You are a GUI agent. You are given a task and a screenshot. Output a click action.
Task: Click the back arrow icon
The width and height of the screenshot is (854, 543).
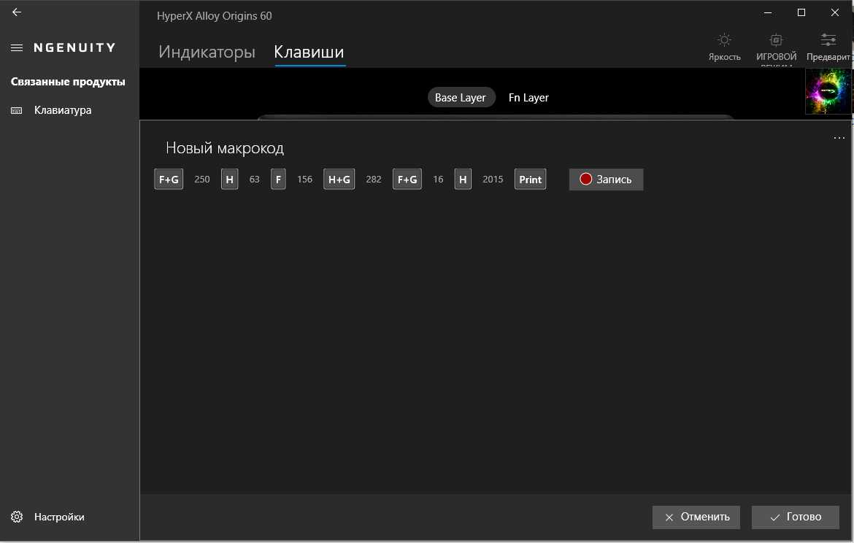[x=17, y=12]
